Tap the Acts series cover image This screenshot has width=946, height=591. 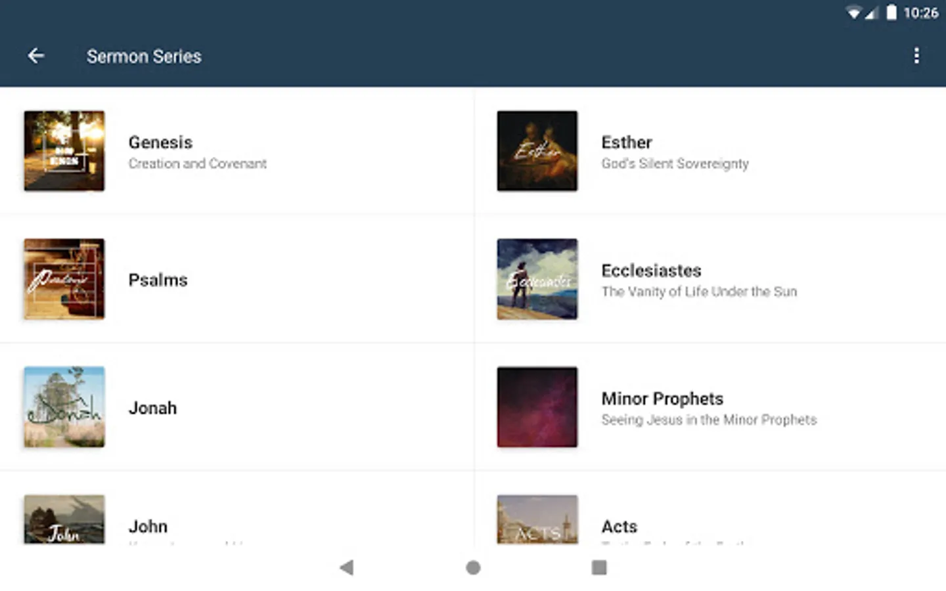pyautogui.click(x=537, y=519)
